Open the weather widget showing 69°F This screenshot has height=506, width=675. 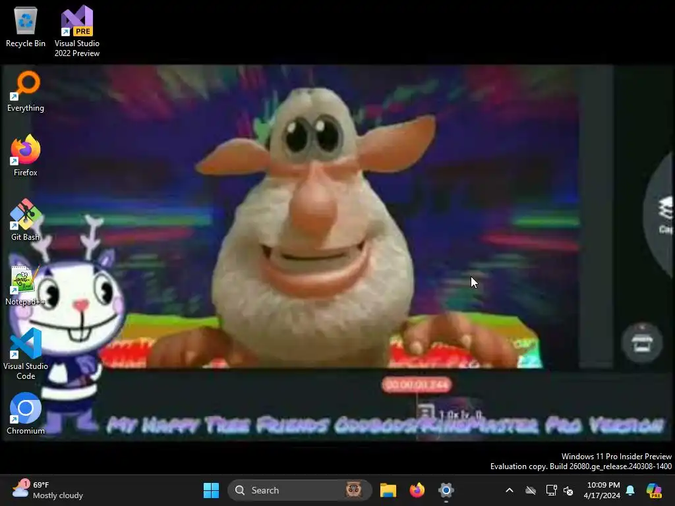click(47, 490)
